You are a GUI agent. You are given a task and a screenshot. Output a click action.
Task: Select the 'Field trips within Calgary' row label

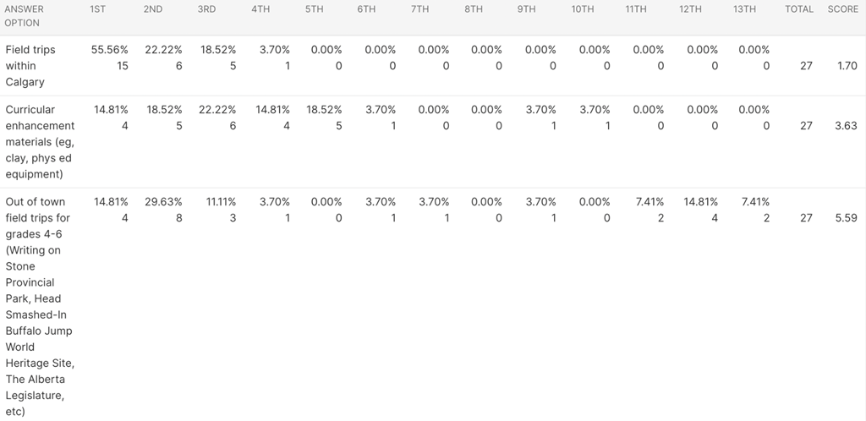30,66
